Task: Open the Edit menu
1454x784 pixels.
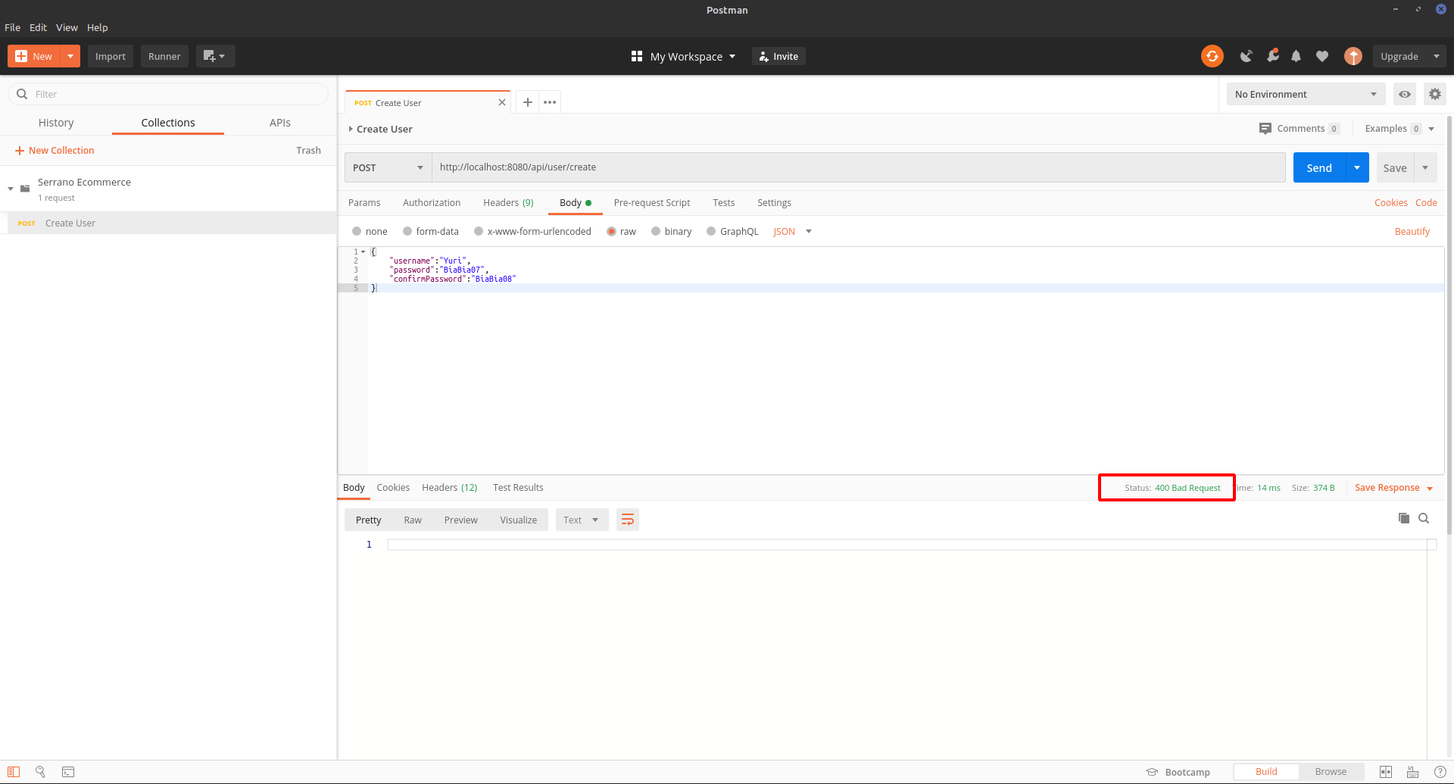Action: [x=39, y=27]
